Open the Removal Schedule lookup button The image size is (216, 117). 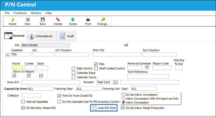147,67
